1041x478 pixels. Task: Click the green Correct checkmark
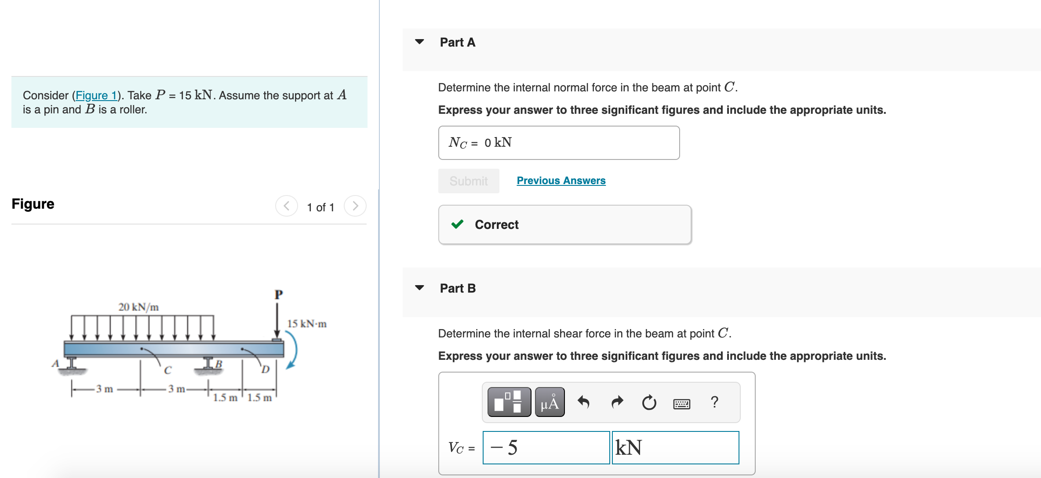point(457,224)
